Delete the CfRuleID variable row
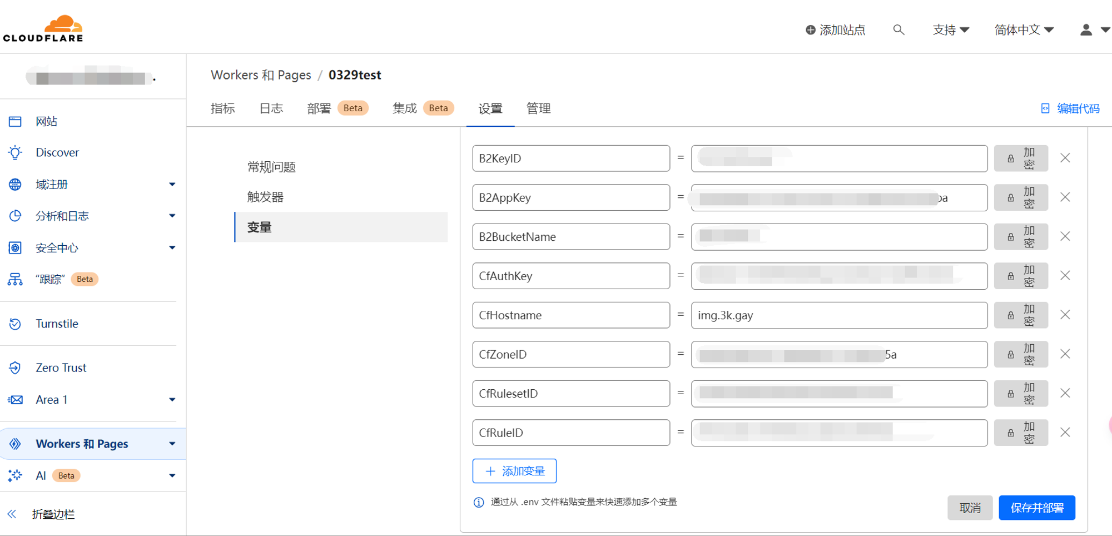This screenshot has height=536, width=1112. (x=1065, y=432)
